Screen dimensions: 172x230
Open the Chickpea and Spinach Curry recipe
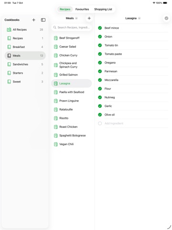point(72,65)
